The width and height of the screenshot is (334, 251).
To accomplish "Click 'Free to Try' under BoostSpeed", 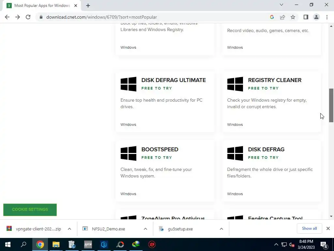I will [157, 158].
